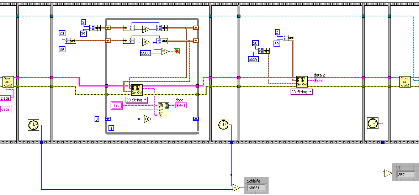Click the Open XL Worksheet VI node

coord(6,82)
